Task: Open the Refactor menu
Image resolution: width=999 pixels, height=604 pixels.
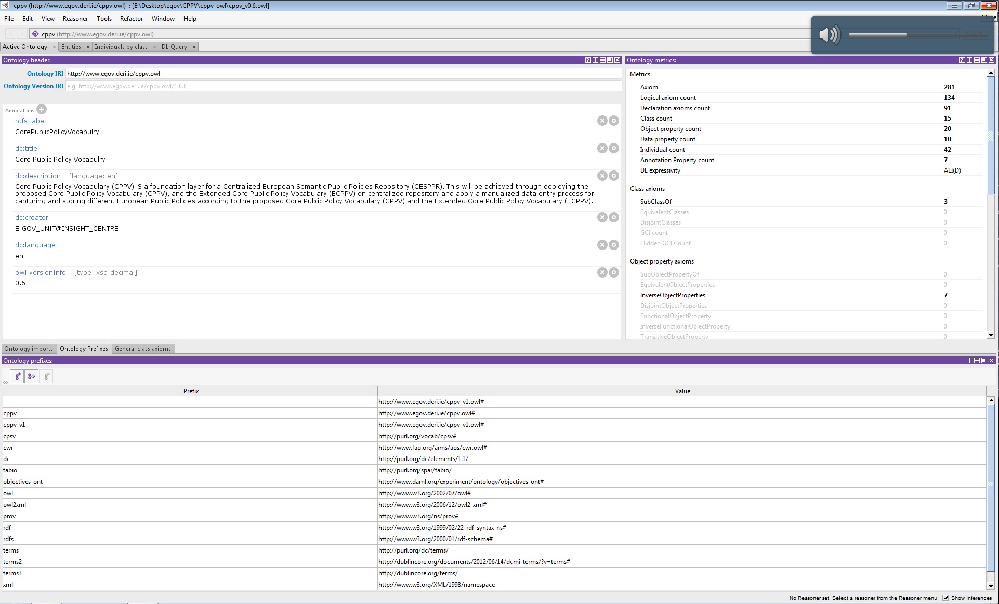Action: point(131,19)
